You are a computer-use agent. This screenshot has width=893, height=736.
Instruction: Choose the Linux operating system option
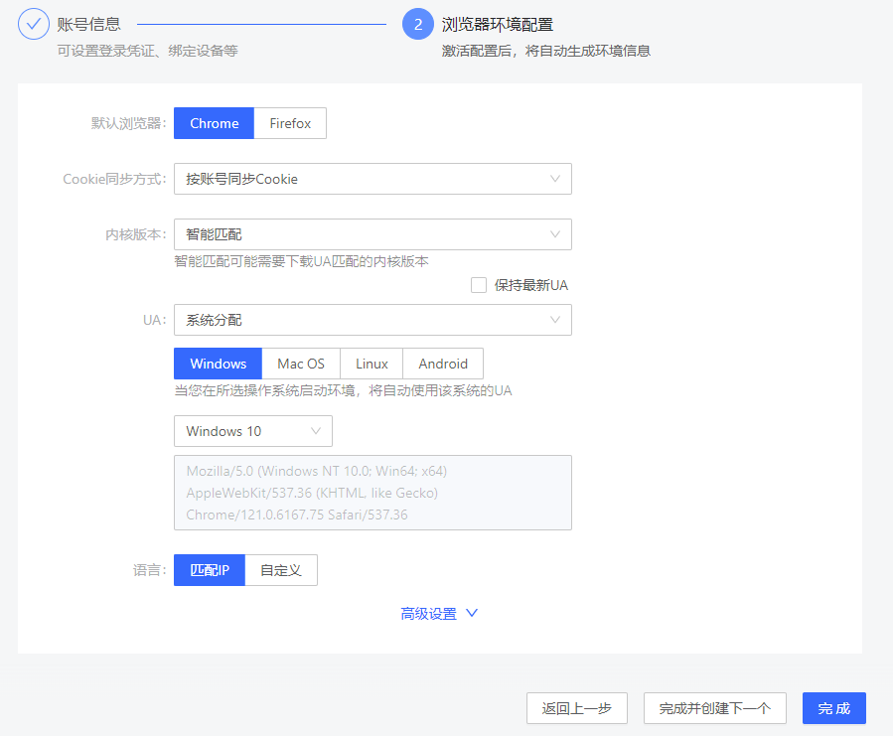[372, 364]
